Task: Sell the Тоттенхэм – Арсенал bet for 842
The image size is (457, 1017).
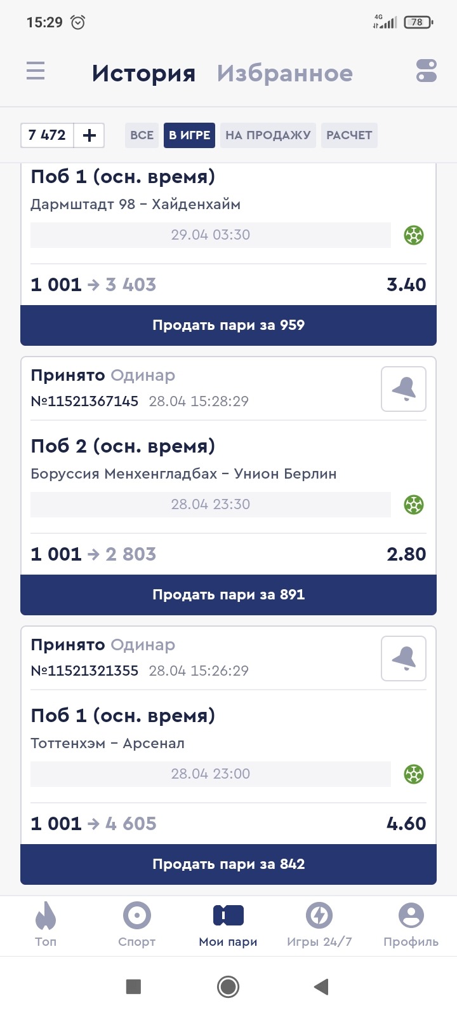Action: pyautogui.click(x=228, y=864)
